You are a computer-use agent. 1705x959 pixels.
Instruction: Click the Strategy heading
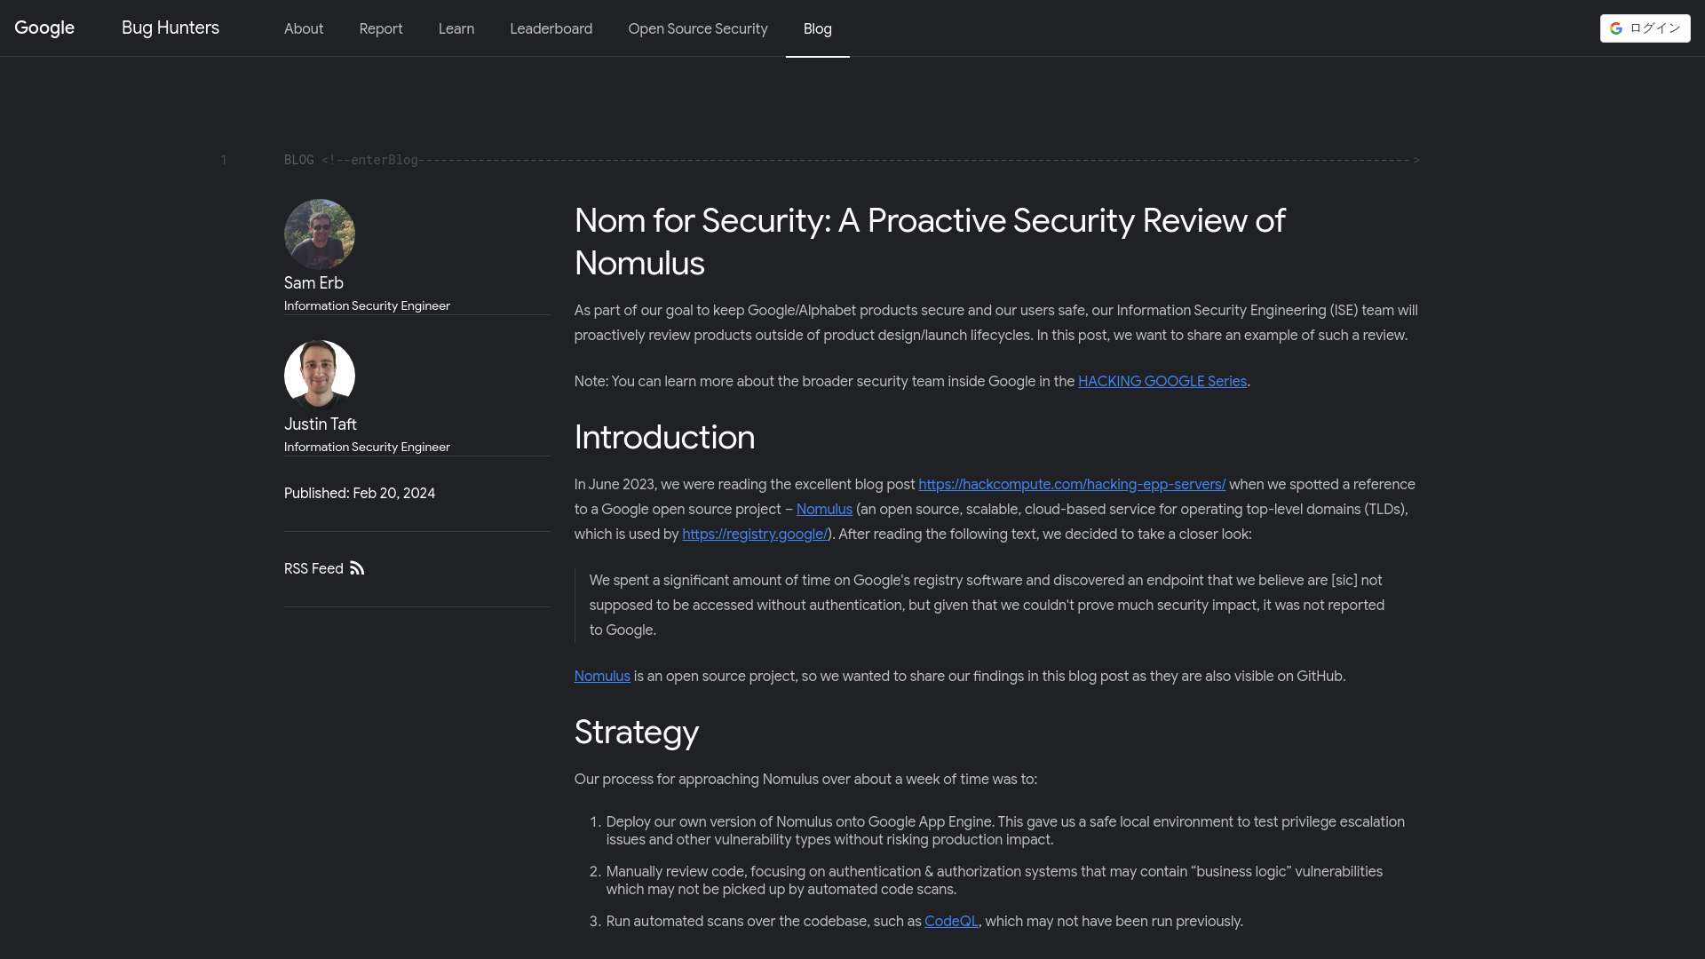pyautogui.click(x=637, y=732)
